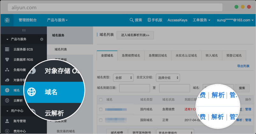Click the 云服务器 ECS server icon
The image size is (256, 134).
pyautogui.click(x=7, y=49)
